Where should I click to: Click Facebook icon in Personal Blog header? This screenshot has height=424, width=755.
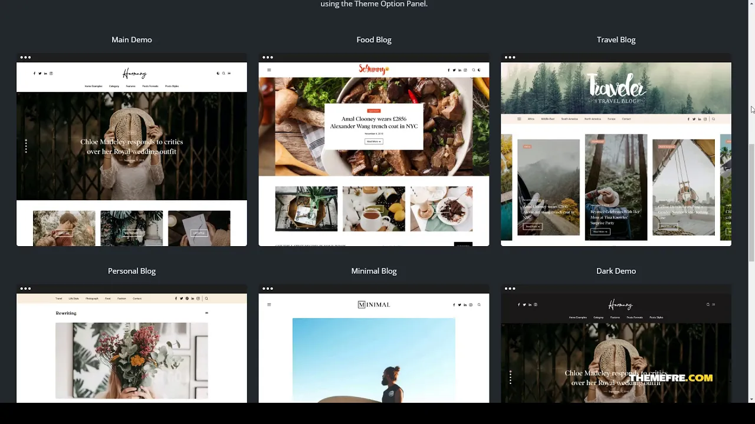(x=176, y=299)
